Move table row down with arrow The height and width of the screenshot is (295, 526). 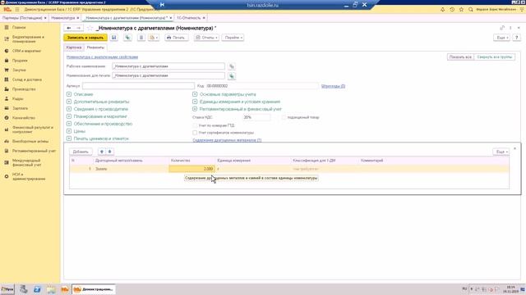pos(109,152)
